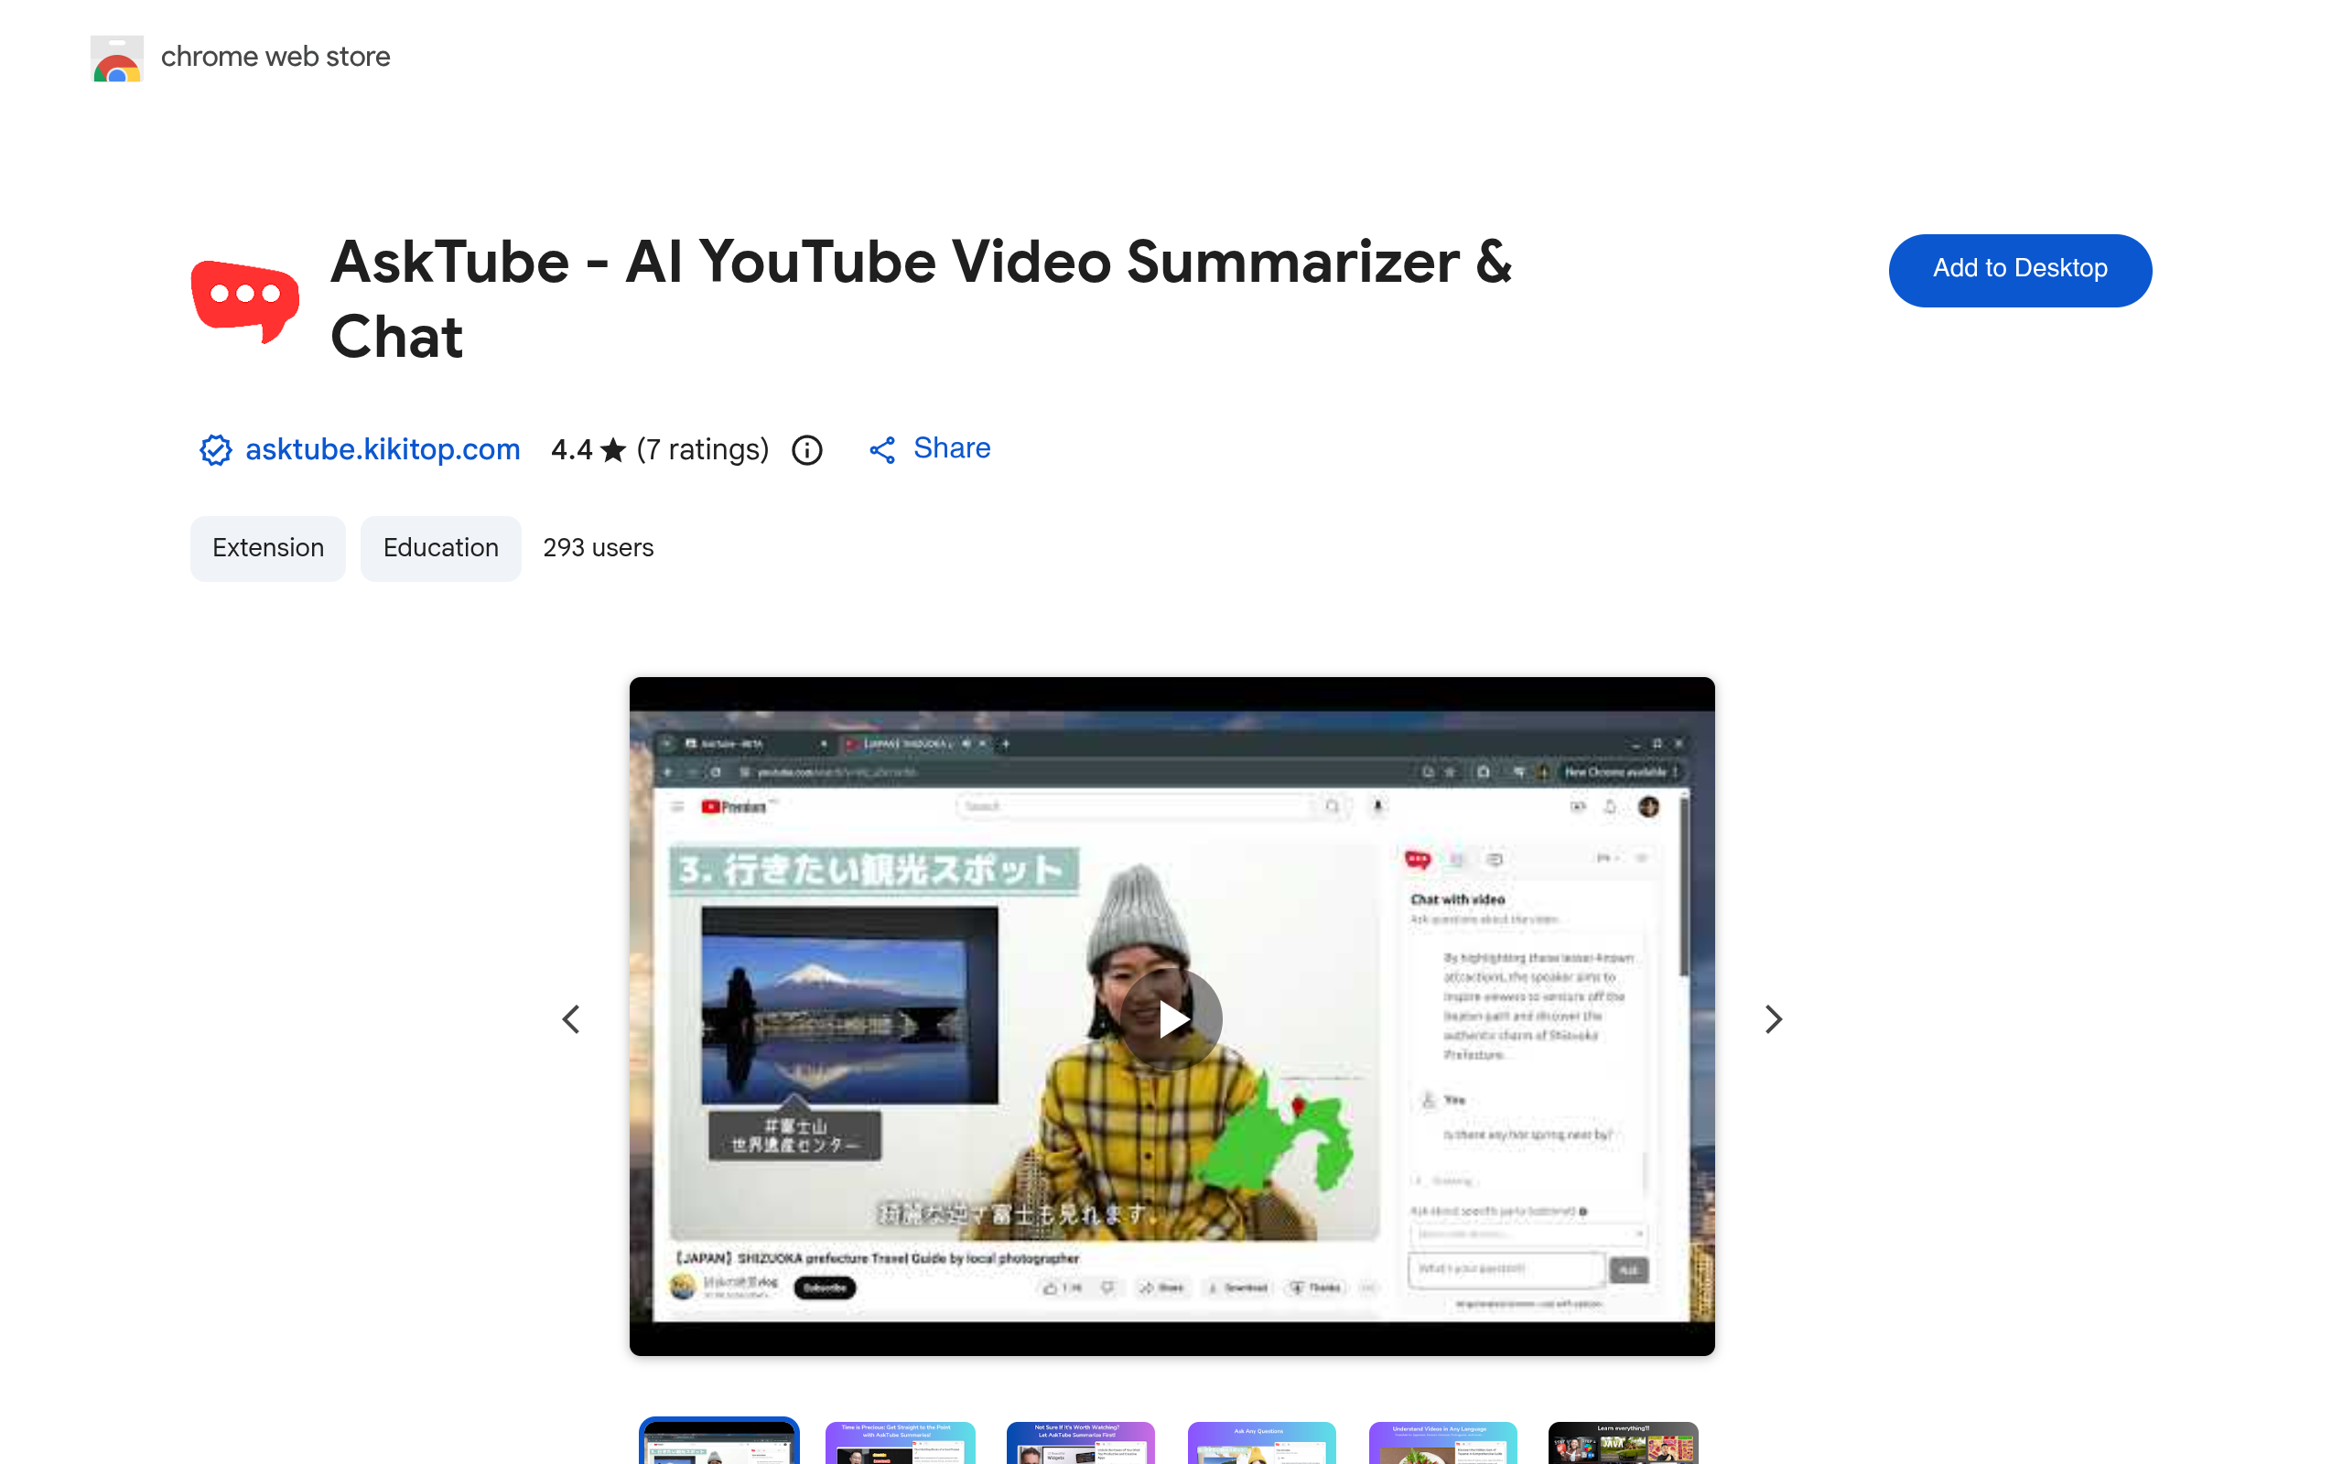Click the Add to Desktop button

pyautogui.click(x=2020, y=270)
